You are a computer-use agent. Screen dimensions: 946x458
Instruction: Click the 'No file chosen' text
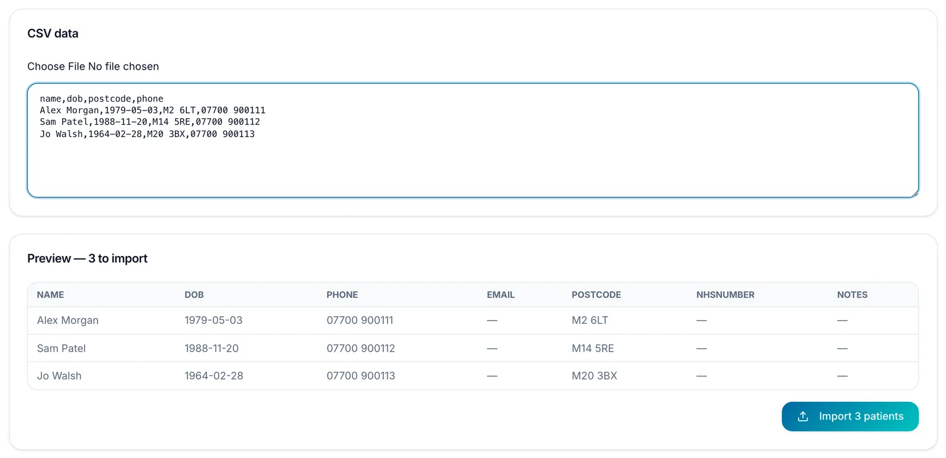click(124, 66)
